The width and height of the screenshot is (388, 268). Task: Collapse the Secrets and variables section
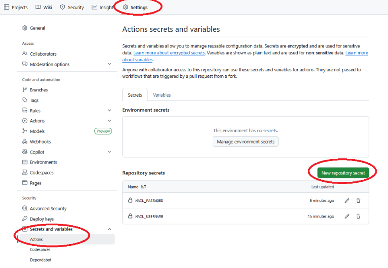click(x=109, y=229)
